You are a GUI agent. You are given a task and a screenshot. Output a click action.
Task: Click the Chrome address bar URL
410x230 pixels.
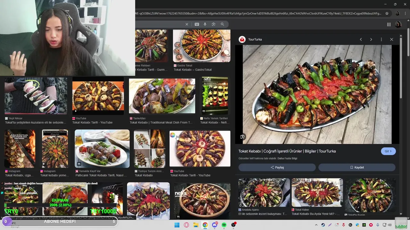click(x=258, y=13)
